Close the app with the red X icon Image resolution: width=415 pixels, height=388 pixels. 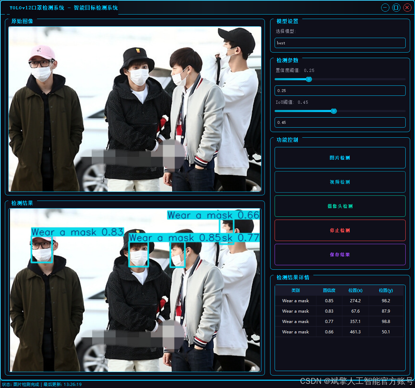coord(407,8)
